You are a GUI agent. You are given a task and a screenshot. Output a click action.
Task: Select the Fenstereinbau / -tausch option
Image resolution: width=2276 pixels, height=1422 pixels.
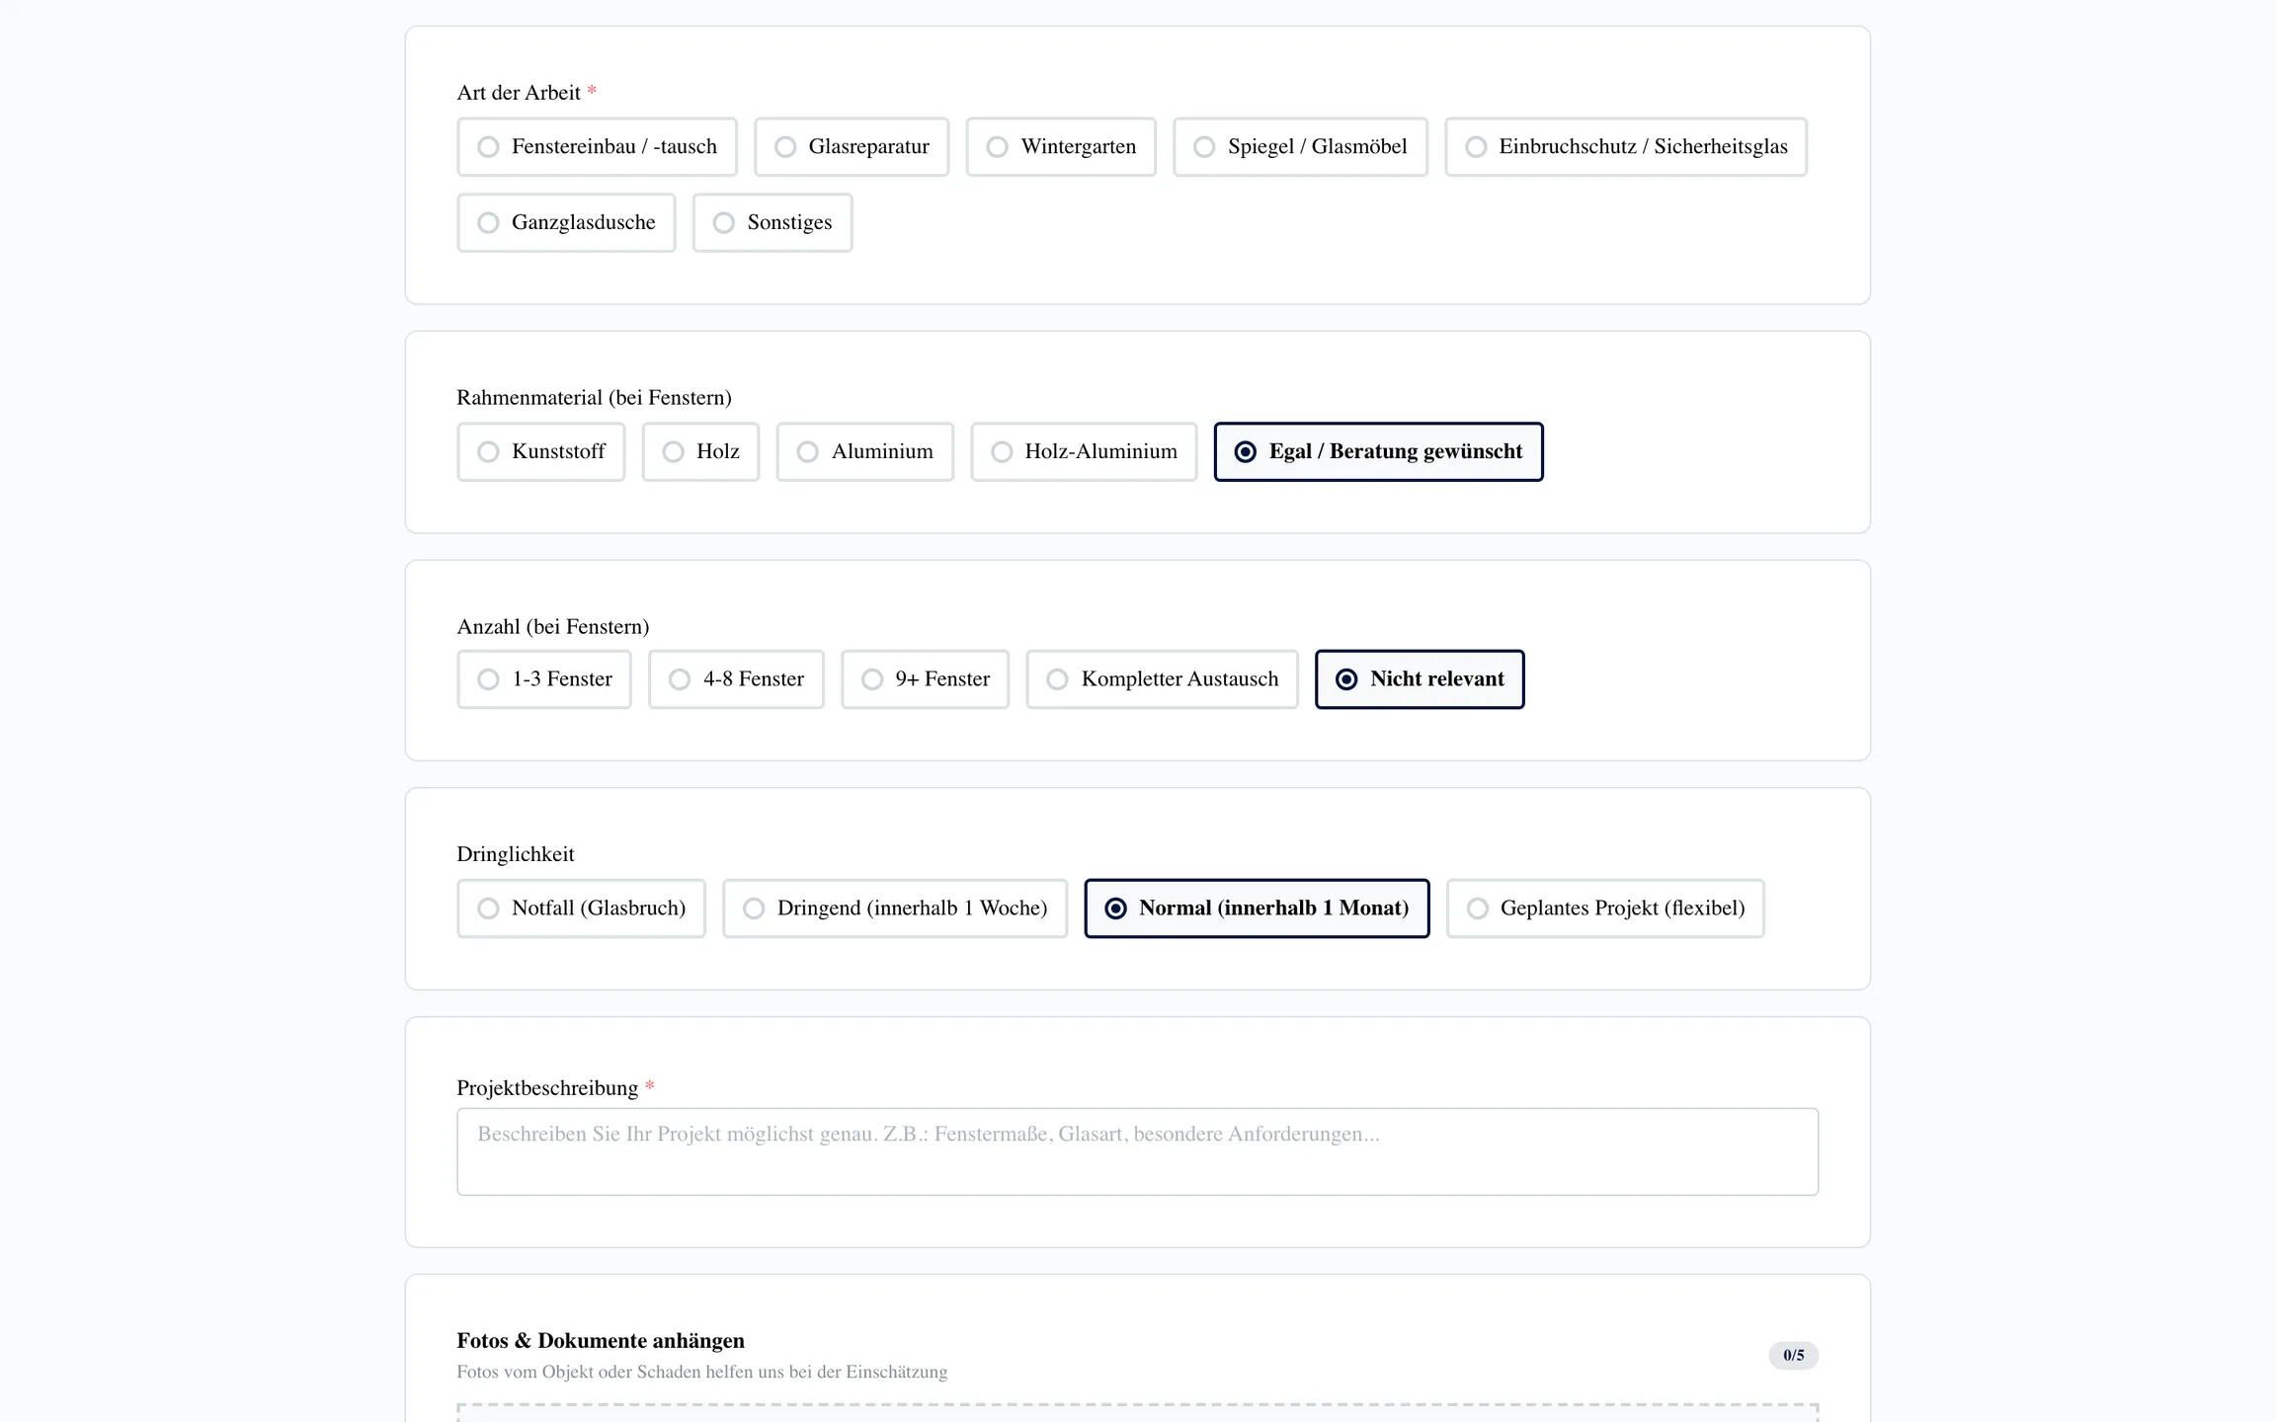(597, 147)
